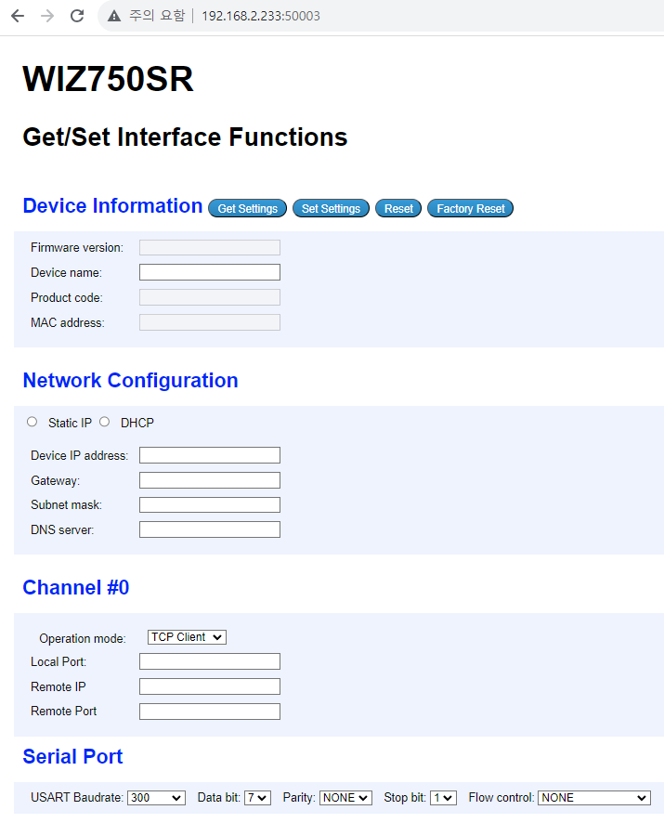Image resolution: width=664 pixels, height=823 pixels.
Task: Click the Set Settings button
Action: pos(331,208)
